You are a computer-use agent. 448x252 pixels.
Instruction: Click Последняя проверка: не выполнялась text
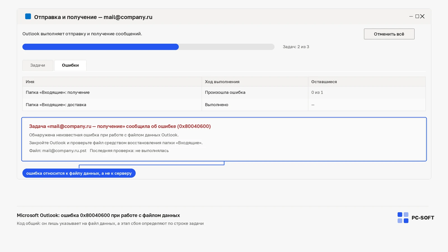[129, 151]
